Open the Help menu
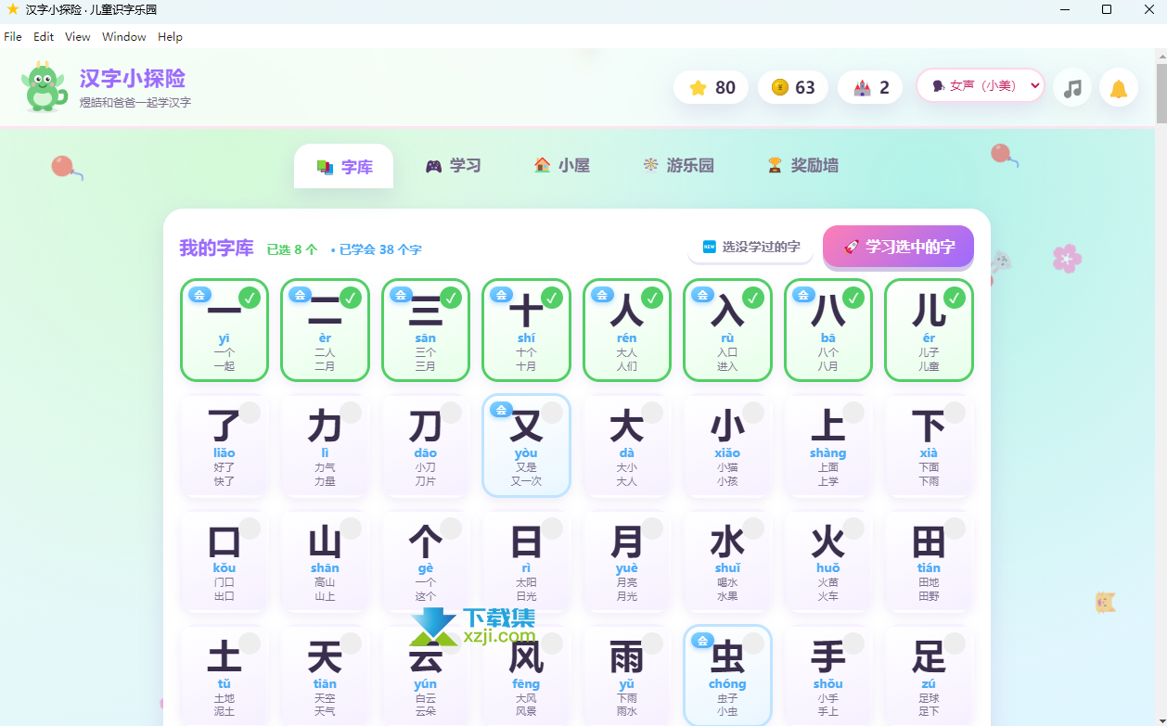 tap(170, 37)
